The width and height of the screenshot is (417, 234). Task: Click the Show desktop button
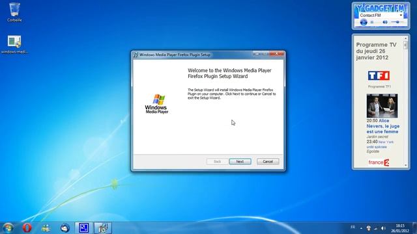click(x=414, y=228)
